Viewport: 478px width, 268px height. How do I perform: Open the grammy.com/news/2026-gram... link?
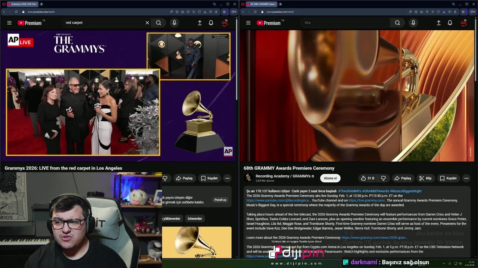pos(375,237)
